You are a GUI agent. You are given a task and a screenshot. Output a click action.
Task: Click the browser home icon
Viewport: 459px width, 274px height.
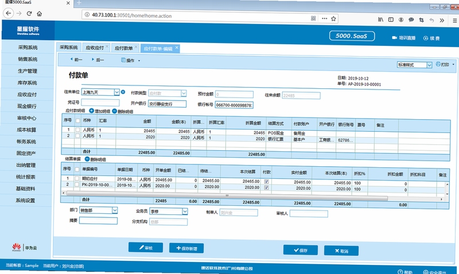39,13
